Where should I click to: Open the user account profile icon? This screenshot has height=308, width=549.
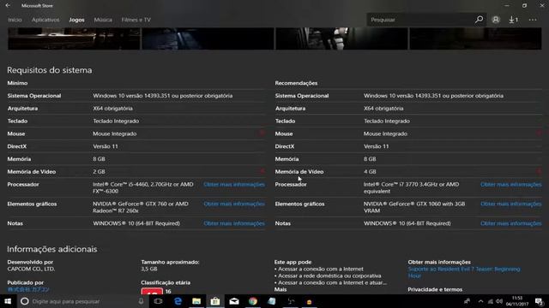point(496,20)
